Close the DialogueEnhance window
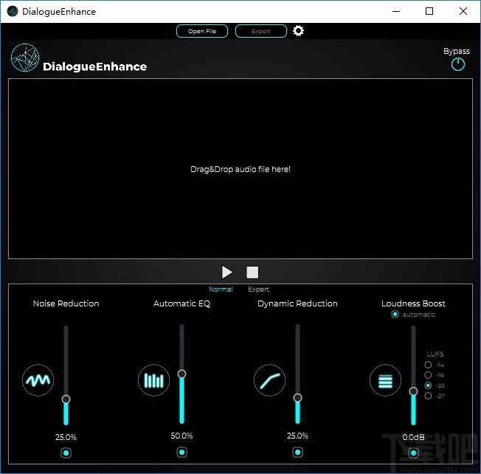481x474 pixels. tap(463, 11)
